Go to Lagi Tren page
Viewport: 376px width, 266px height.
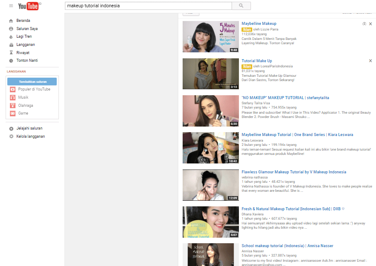coord(24,36)
